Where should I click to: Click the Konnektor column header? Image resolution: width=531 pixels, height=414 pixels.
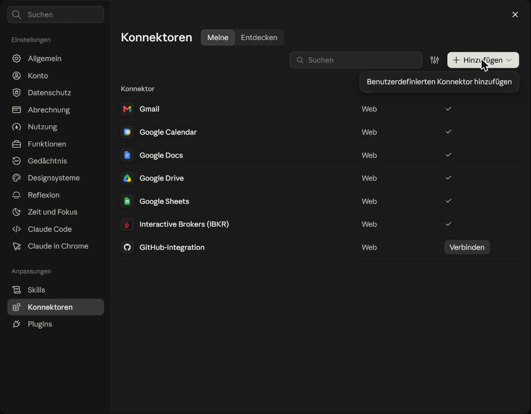coord(138,89)
